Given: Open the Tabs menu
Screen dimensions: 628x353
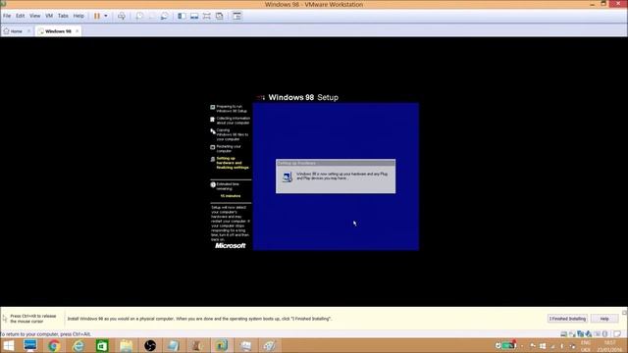Looking at the screenshot, I should (63, 16).
